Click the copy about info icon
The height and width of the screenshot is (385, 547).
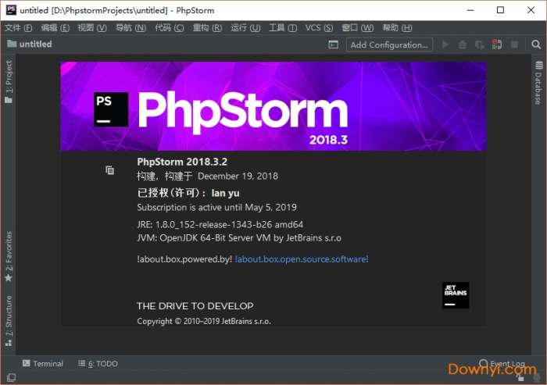[109, 169]
